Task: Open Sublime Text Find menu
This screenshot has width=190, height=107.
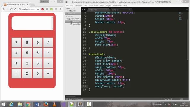Action: click(x=85, y=6)
